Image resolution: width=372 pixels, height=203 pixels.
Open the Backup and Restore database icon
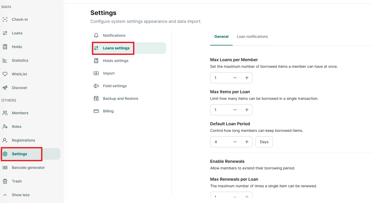click(96, 98)
